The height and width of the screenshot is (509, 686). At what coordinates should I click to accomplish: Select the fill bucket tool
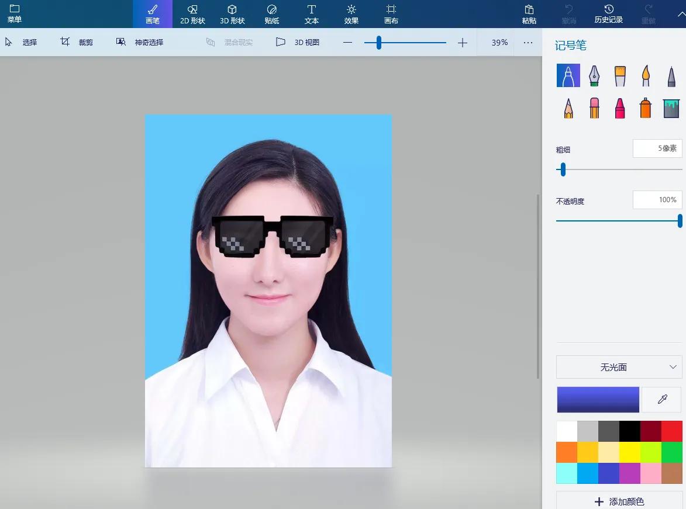coord(671,108)
